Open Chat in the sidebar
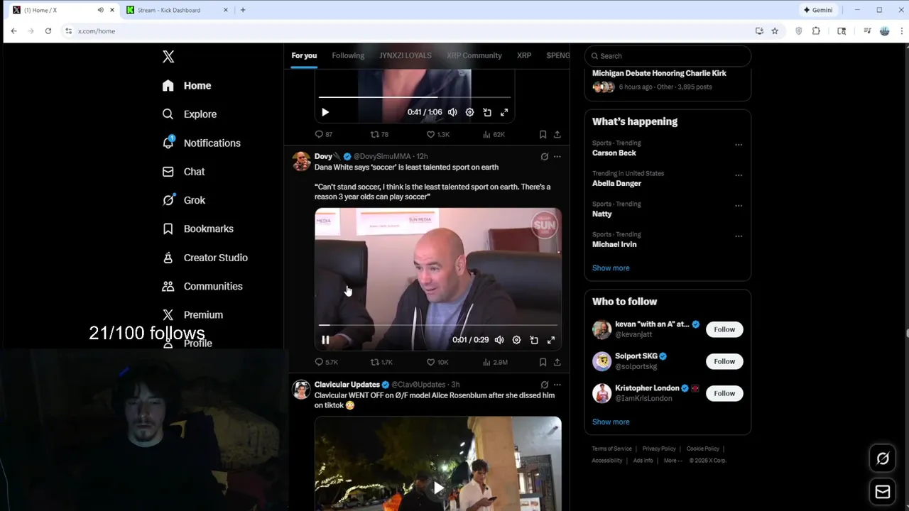This screenshot has height=511, width=909. [x=183, y=172]
